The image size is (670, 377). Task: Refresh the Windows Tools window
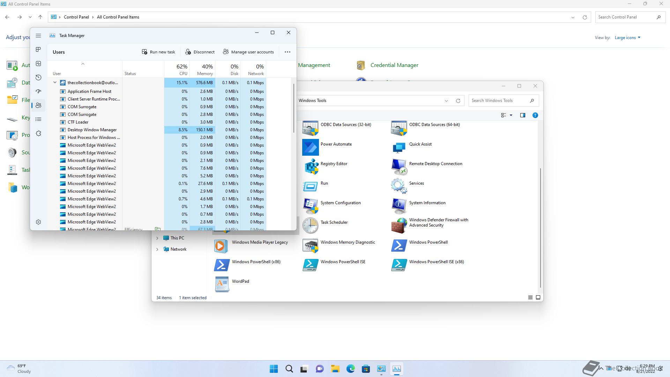coord(458,101)
